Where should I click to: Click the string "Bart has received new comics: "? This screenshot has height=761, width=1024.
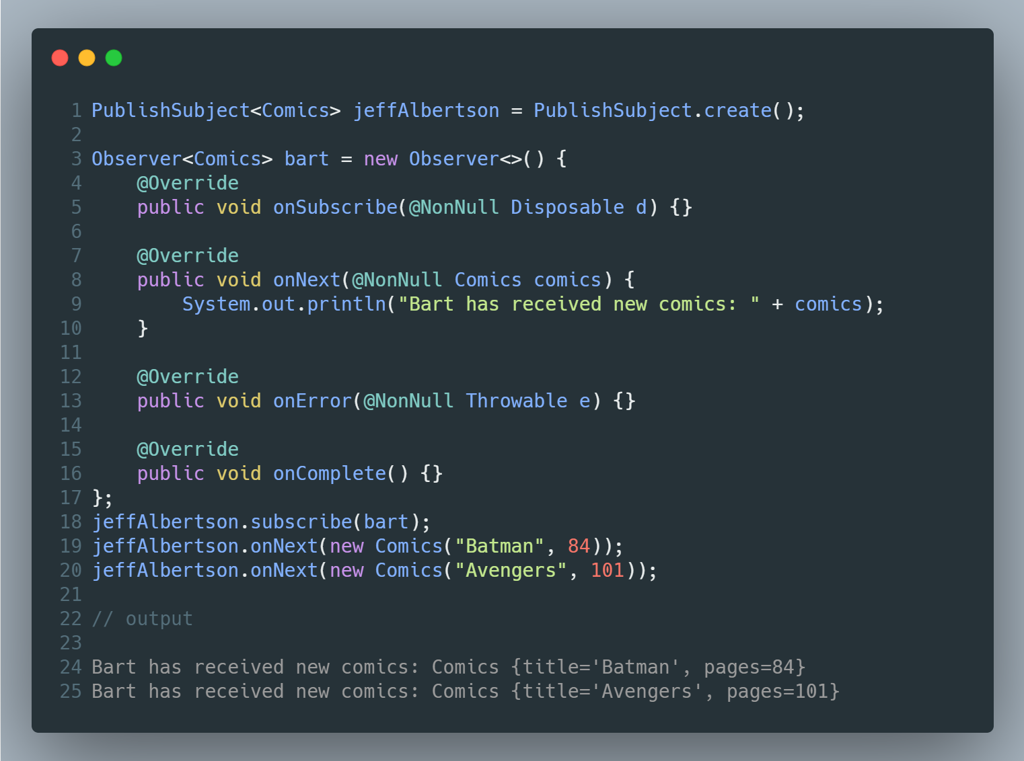[x=579, y=304]
